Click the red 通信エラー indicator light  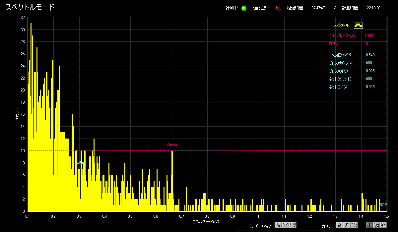point(278,8)
